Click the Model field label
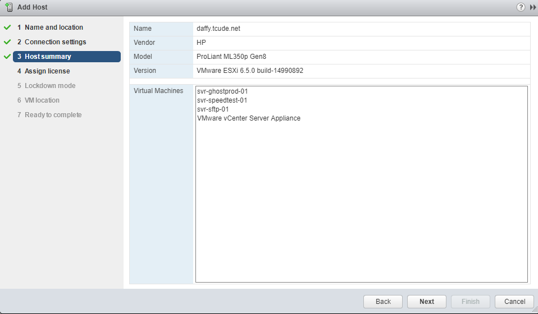 click(143, 57)
